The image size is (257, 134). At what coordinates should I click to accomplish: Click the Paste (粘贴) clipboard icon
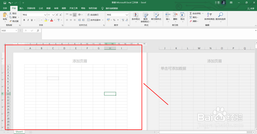coord(5,15)
